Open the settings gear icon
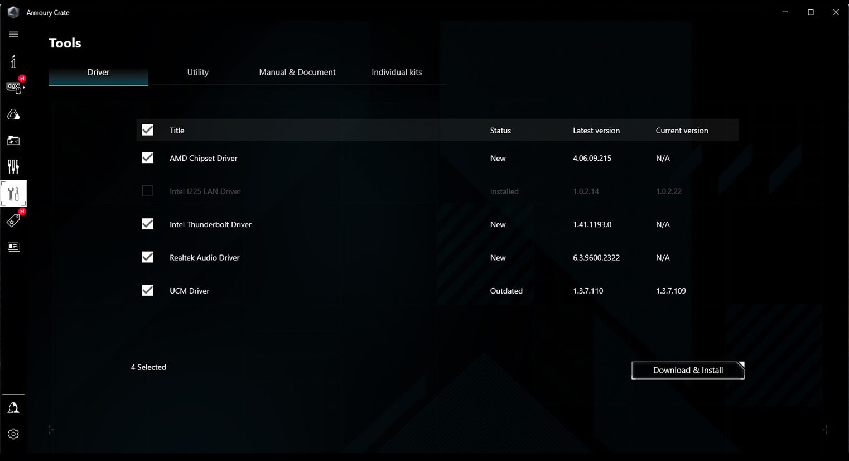 (13, 434)
